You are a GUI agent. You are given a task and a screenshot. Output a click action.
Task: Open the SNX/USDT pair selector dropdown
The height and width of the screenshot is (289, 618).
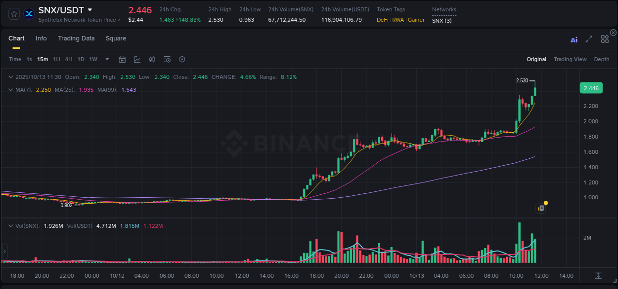coord(89,9)
